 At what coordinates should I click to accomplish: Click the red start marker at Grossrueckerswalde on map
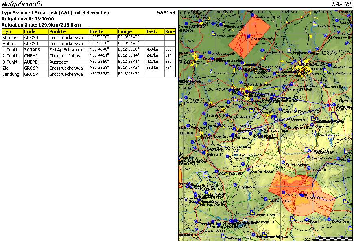click(330, 105)
